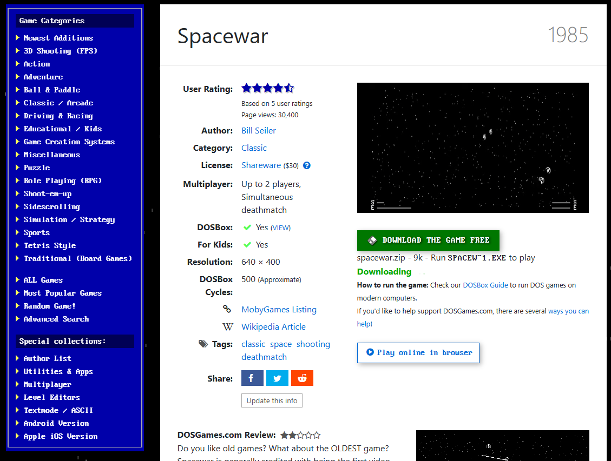Click the chain link icon beside MobyGames Listing

click(x=227, y=309)
